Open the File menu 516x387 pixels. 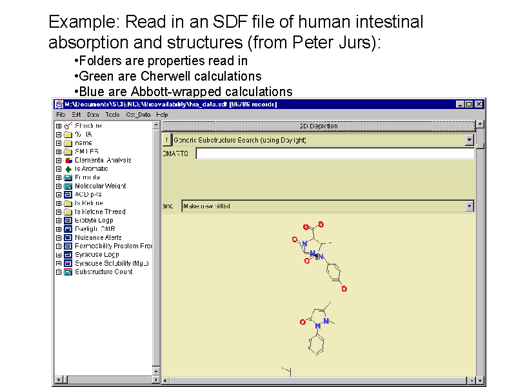pyautogui.click(x=60, y=114)
